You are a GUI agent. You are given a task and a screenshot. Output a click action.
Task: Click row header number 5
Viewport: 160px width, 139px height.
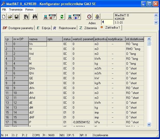click(x=9, y=64)
